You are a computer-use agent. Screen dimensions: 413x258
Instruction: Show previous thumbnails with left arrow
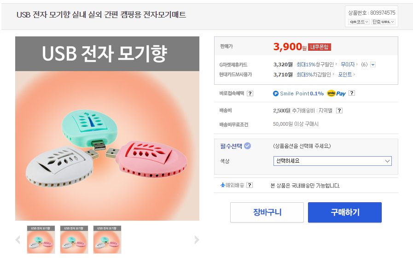pyautogui.click(x=18, y=240)
